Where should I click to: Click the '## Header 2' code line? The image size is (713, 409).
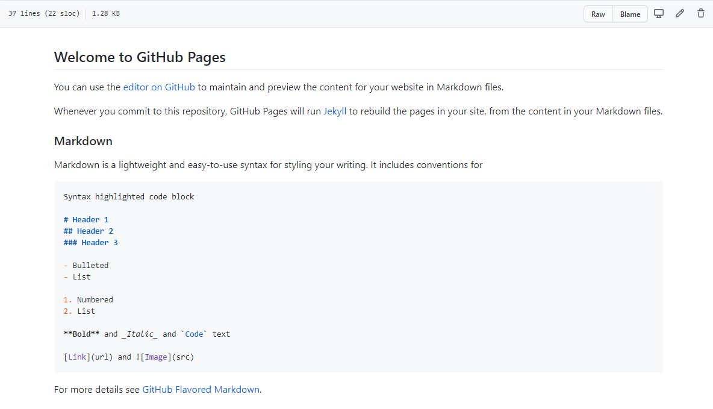88,231
